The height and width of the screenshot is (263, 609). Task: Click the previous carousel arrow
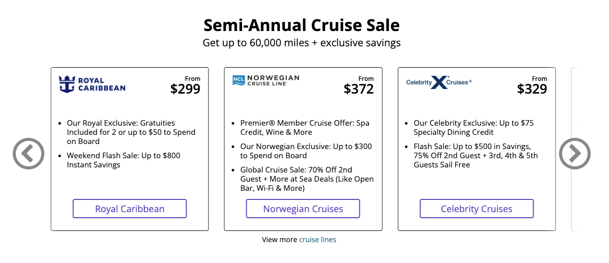pos(29,154)
